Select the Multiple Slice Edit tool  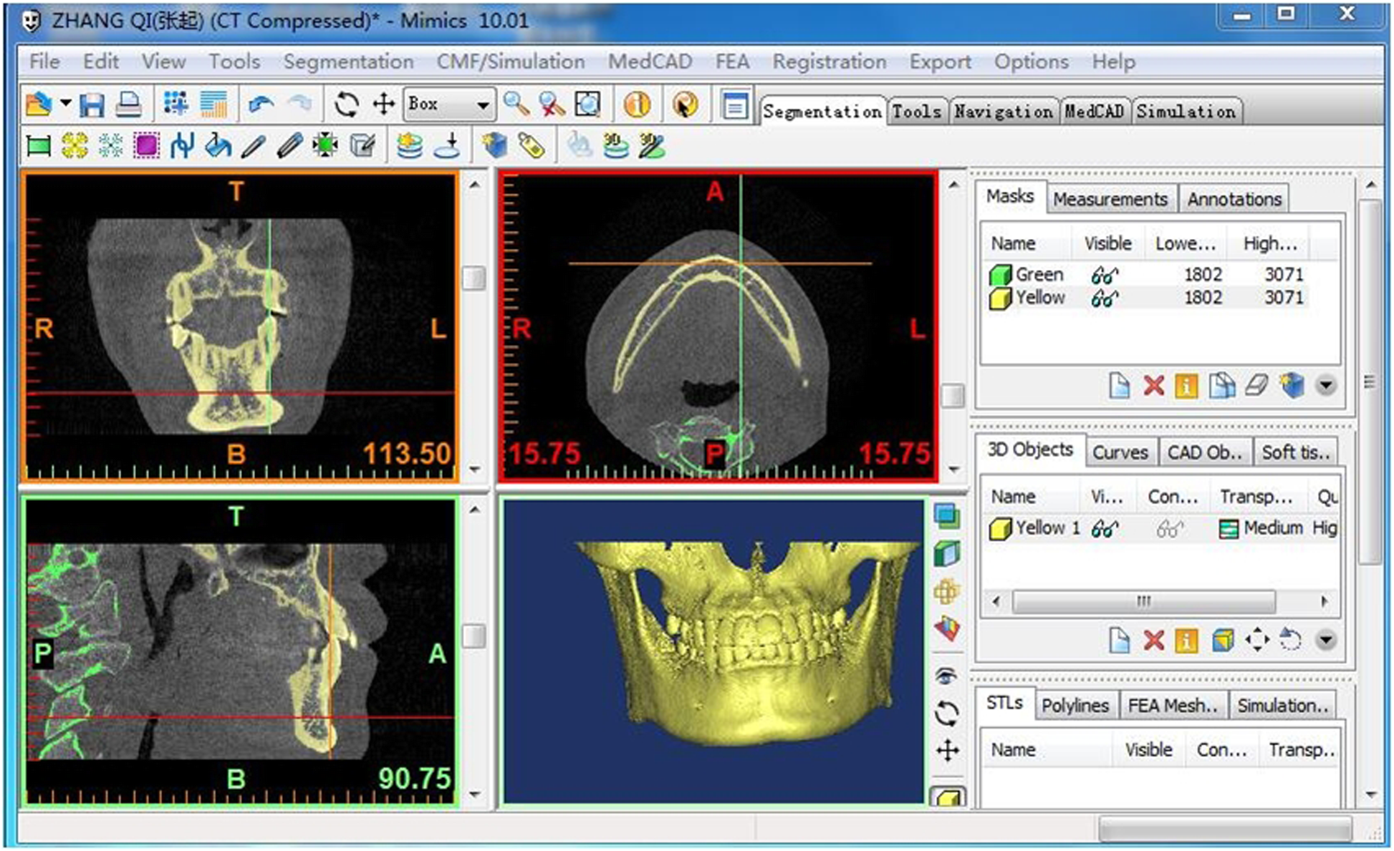(x=289, y=146)
